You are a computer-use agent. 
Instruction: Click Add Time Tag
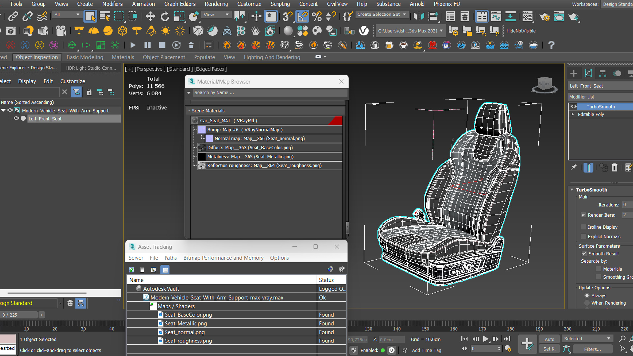[426, 350]
